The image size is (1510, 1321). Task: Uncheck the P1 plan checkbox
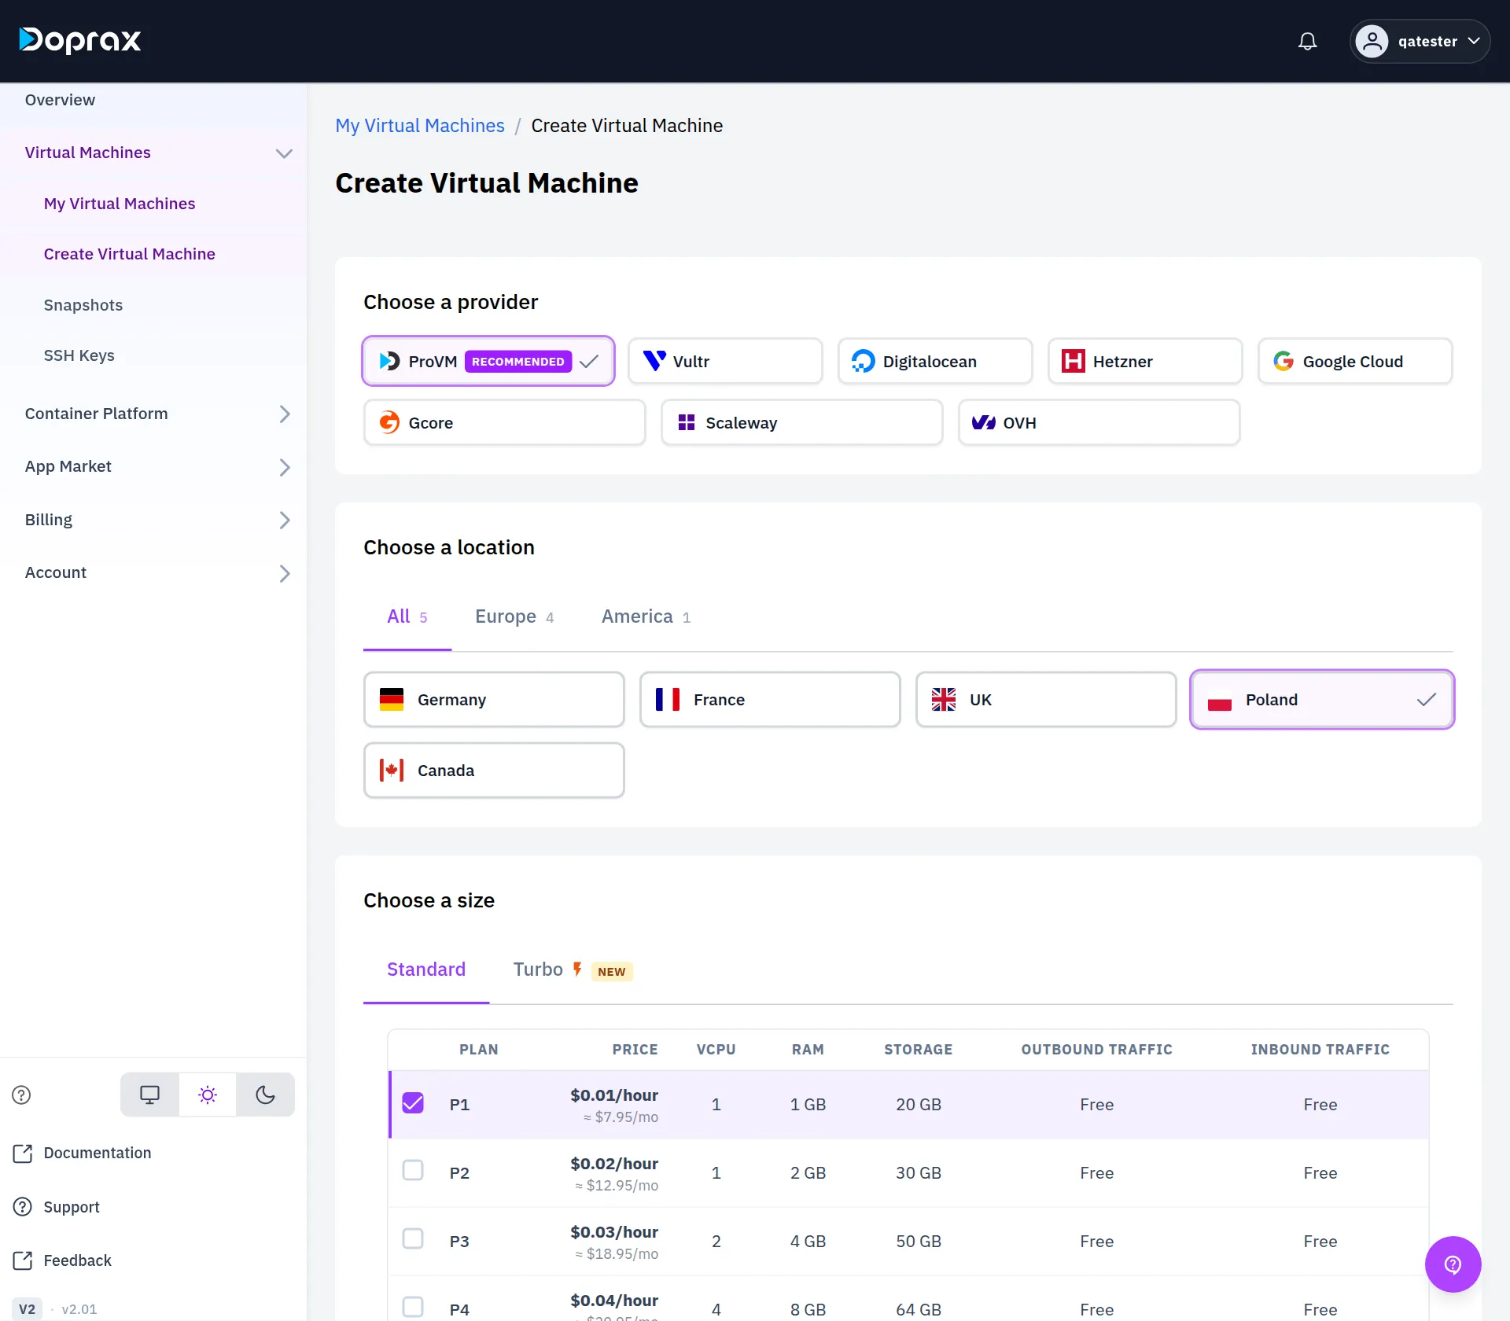click(x=413, y=1103)
